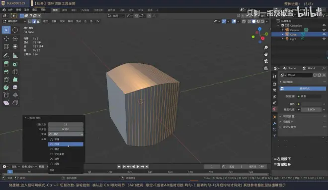The image size is (328, 190).
Task: Click the number of cuts field showing 19
Action: [66, 124]
